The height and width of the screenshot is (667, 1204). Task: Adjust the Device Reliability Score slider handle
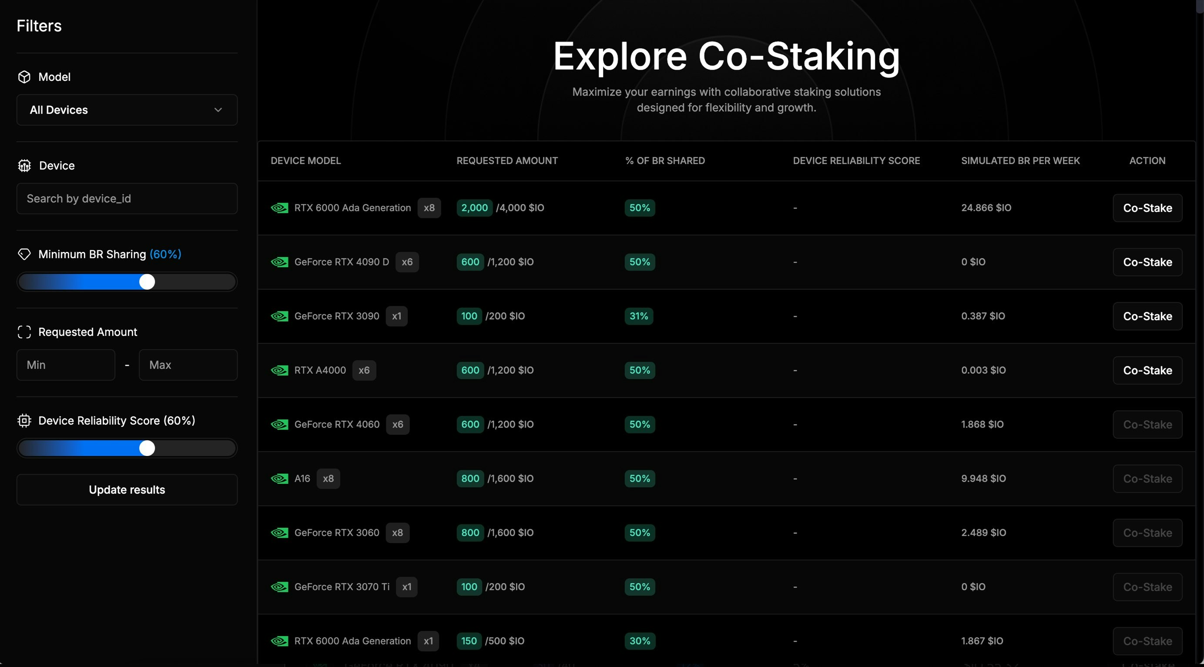click(147, 448)
